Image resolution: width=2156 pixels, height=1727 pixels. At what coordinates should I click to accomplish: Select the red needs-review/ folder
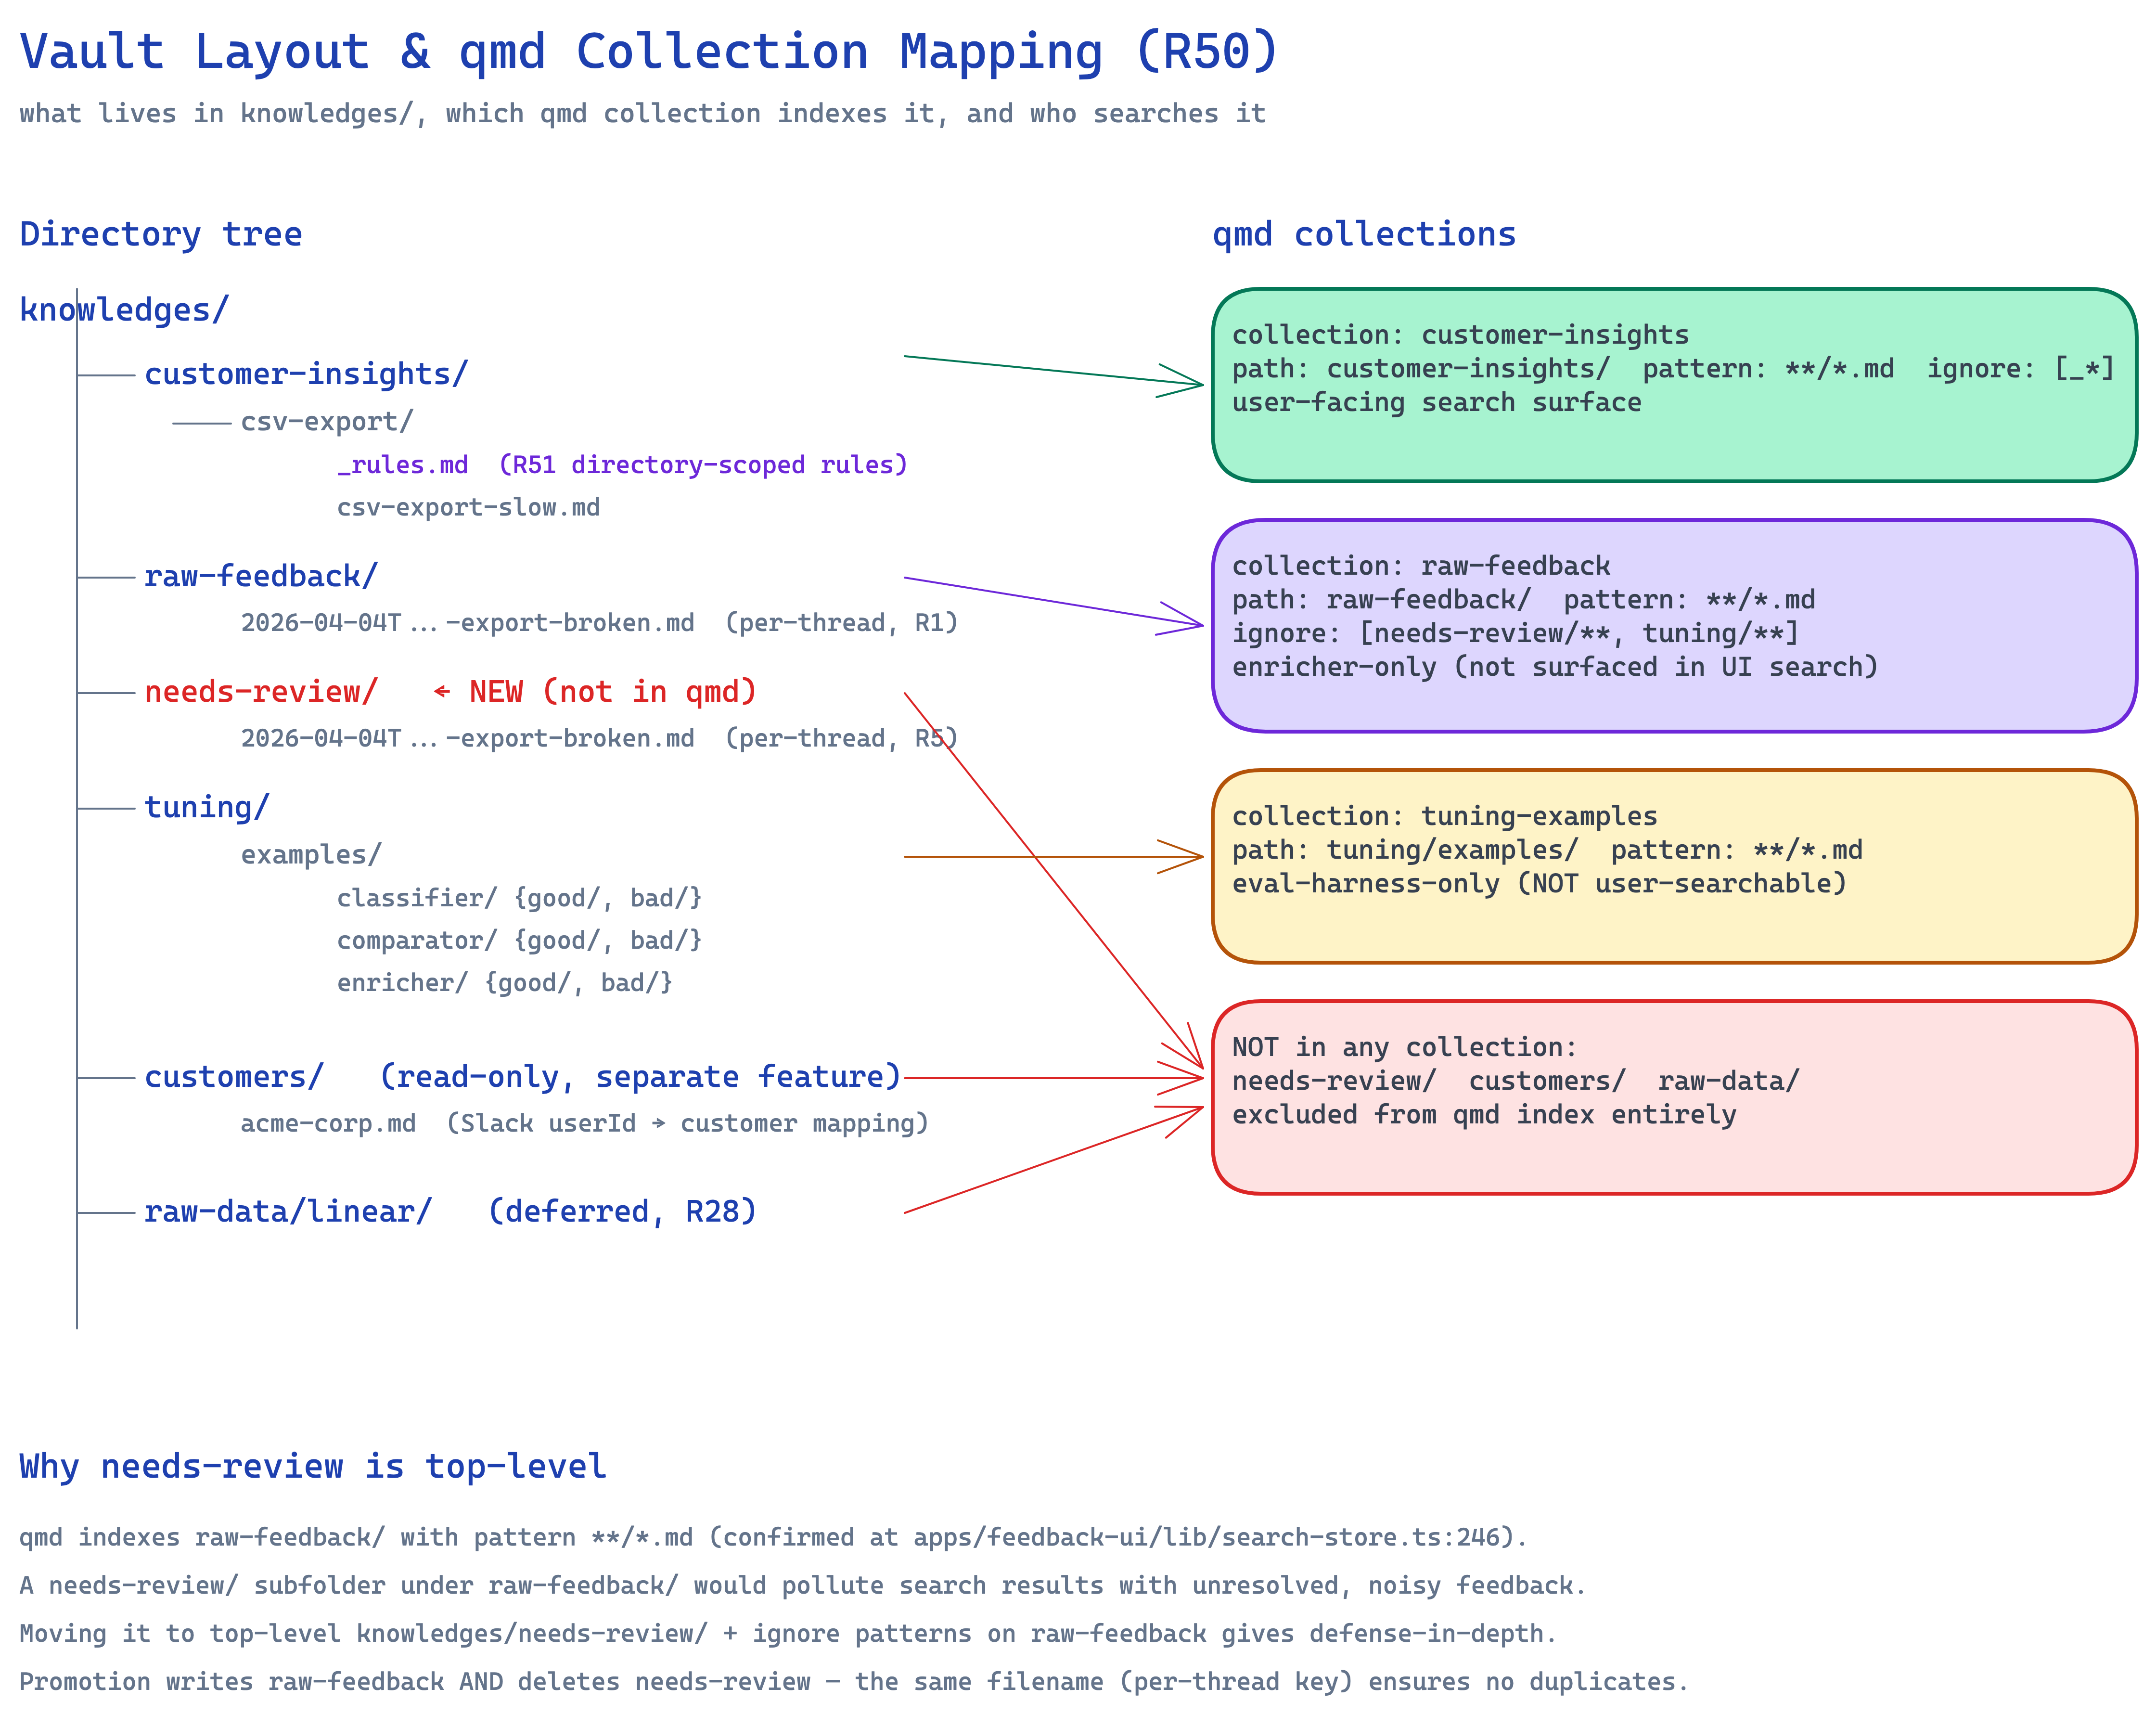pyautogui.click(x=261, y=692)
